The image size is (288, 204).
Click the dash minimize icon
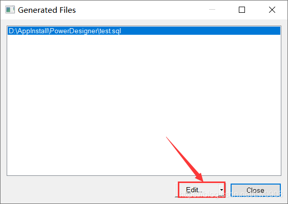pos(212,10)
